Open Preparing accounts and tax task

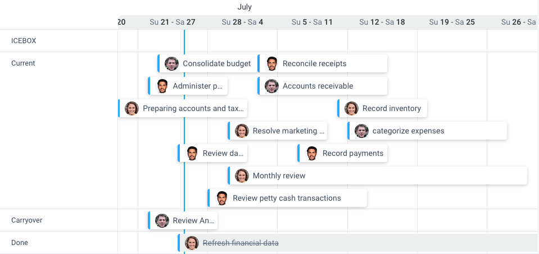(x=183, y=108)
